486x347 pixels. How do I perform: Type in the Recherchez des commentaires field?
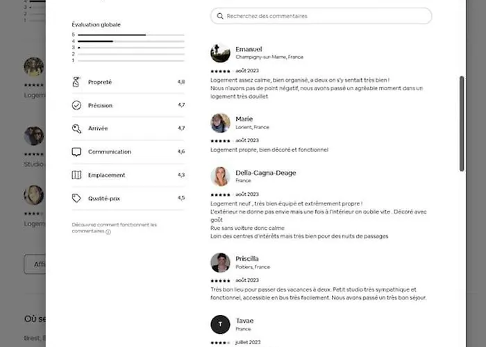click(326, 16)
